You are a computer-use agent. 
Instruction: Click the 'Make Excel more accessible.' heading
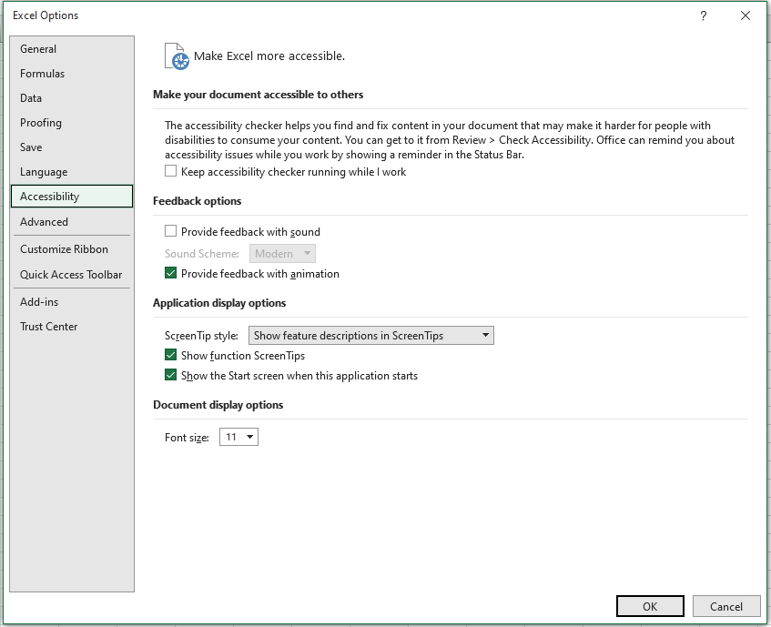tap(269, 56)
